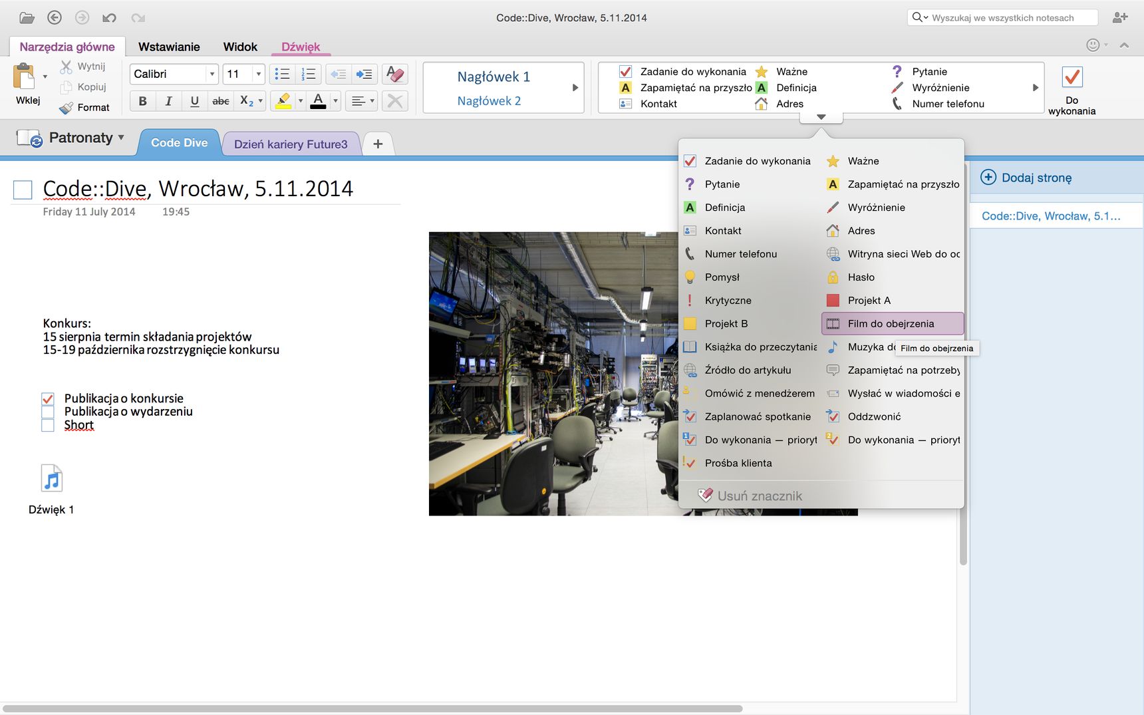Click Dodaj stronę to add page
Image resolution: width=1144 pixels, height=715 pixels.
pyautogui.click(x=1026, y=178)
